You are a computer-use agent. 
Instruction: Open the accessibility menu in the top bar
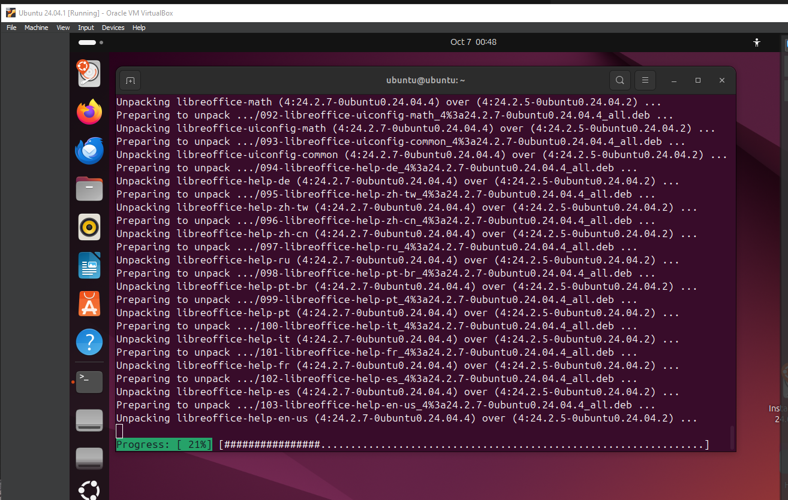(757, 42)
